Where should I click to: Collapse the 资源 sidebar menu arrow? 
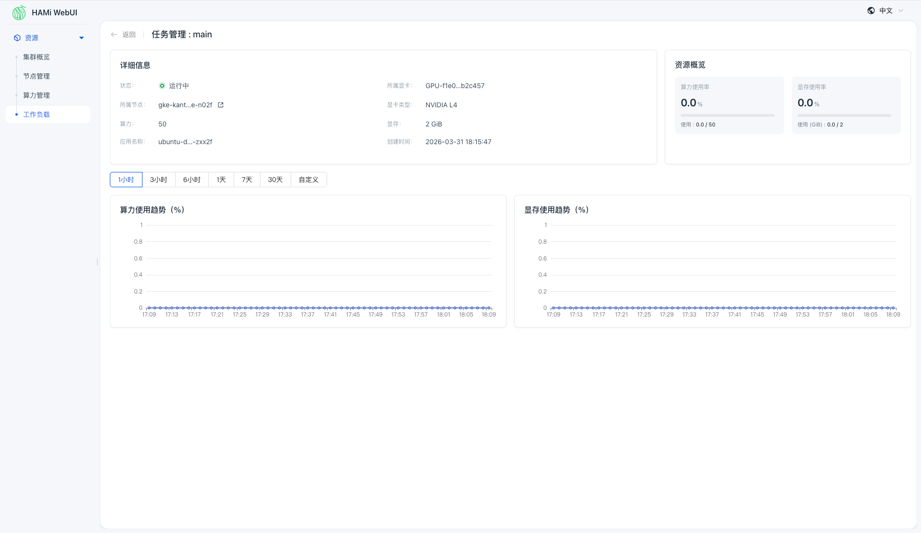coord(82,38)
